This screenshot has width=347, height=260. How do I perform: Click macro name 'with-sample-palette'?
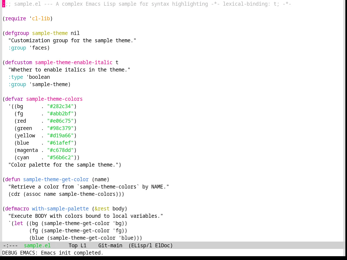60,209
